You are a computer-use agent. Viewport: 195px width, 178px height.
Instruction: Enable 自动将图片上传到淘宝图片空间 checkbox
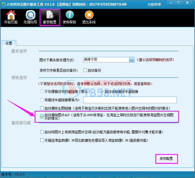42,132
